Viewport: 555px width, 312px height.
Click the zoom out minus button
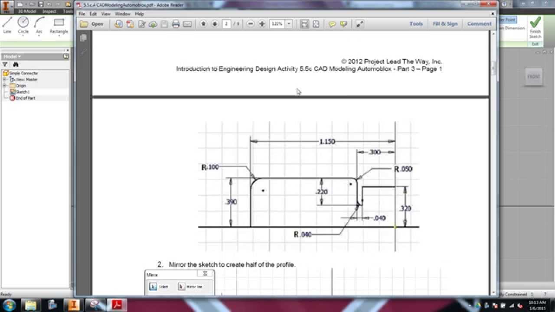[250, 24]
